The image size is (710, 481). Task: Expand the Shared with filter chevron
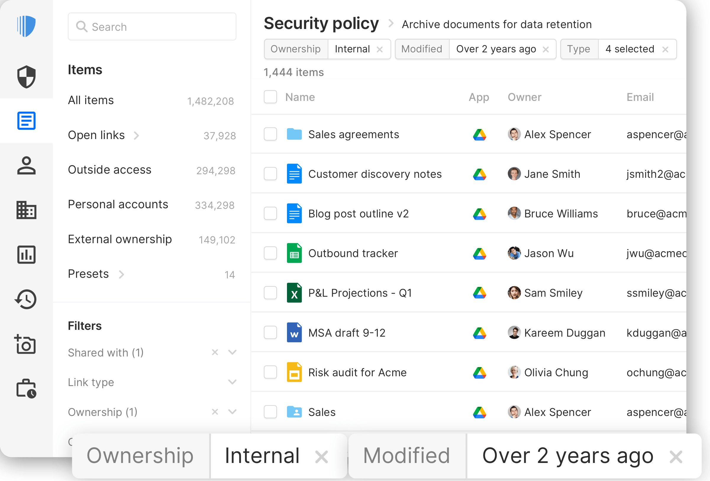point(232,352)
